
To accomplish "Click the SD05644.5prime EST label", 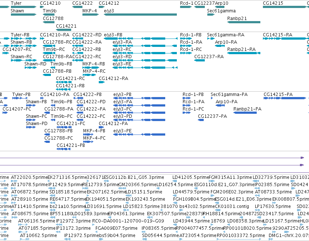I will point(160,236).
